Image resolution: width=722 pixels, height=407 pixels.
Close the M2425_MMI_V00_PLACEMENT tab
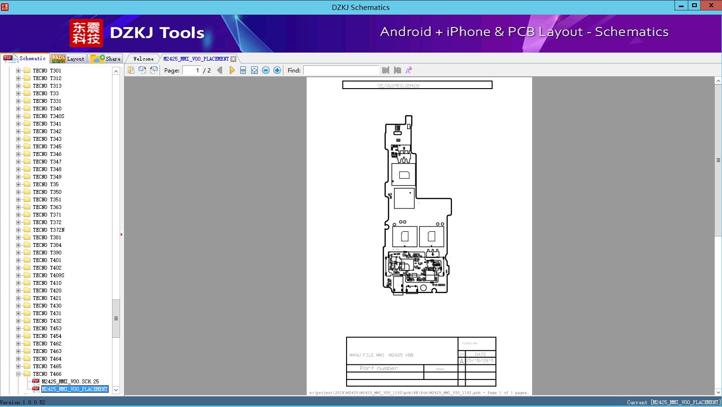tap(233, 59)
